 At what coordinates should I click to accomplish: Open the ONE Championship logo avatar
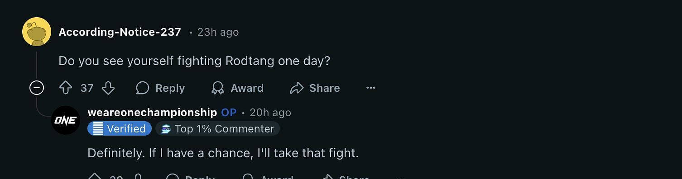point(66,120)
